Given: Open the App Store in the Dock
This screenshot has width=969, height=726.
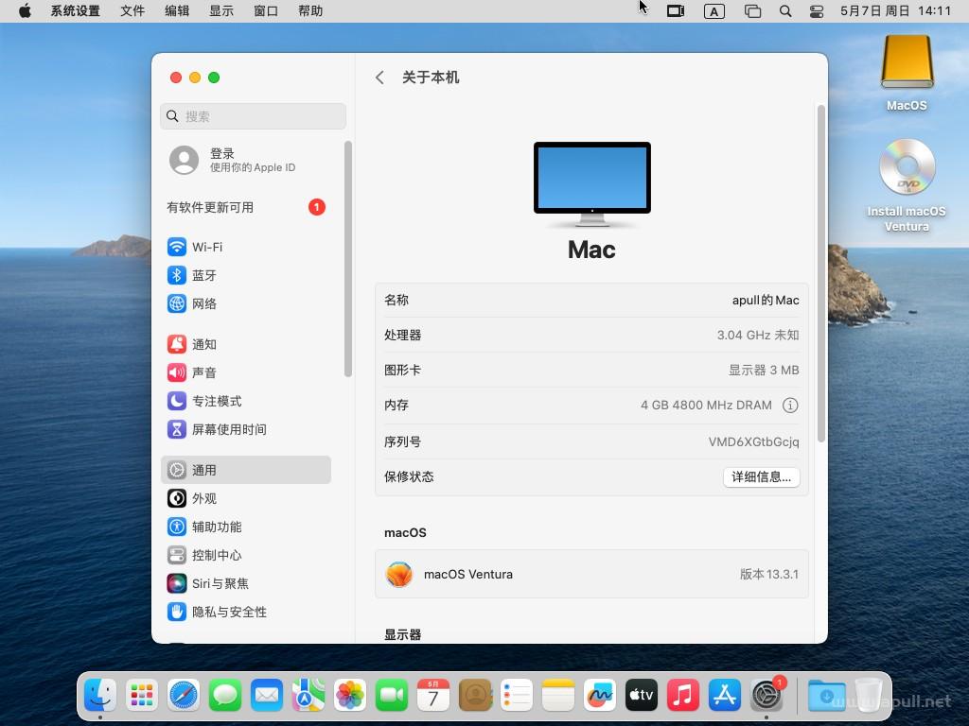Looking at the screenshot, I should pos(725,695).
